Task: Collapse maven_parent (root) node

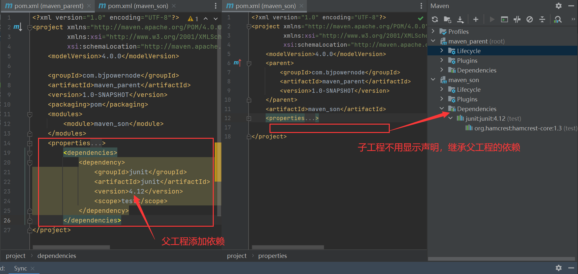Action: point(433,41)
